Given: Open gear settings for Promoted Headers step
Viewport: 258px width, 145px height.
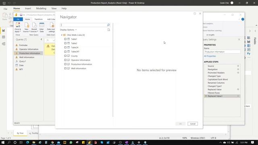Looking at the screenshot, I should 238,72.
